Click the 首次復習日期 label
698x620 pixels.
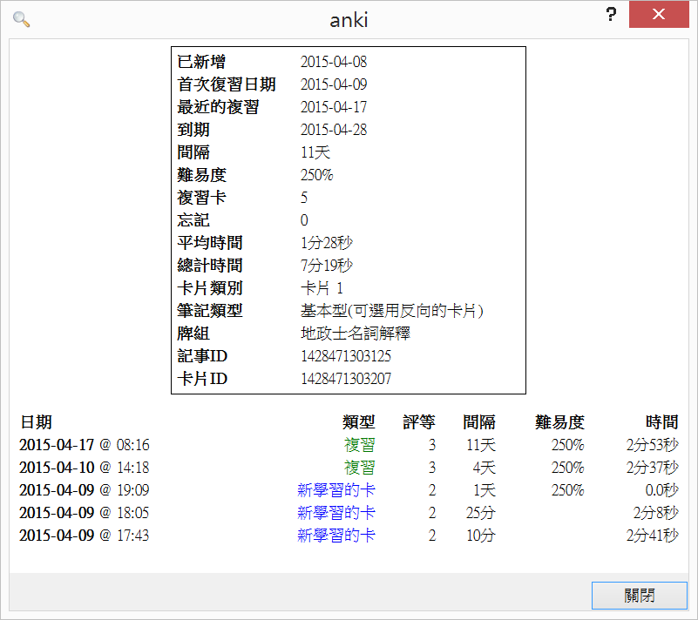point(227,84)
